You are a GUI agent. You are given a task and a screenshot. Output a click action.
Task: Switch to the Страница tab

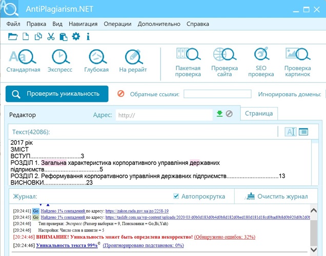(259, 114)
